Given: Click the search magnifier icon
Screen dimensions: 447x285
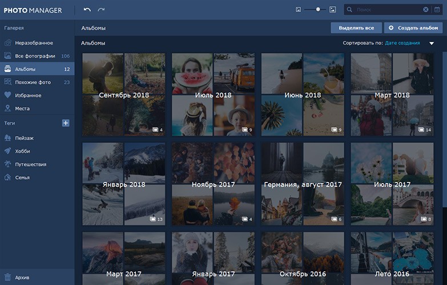Looking at the screenshot, I should (x=349, y=10).
